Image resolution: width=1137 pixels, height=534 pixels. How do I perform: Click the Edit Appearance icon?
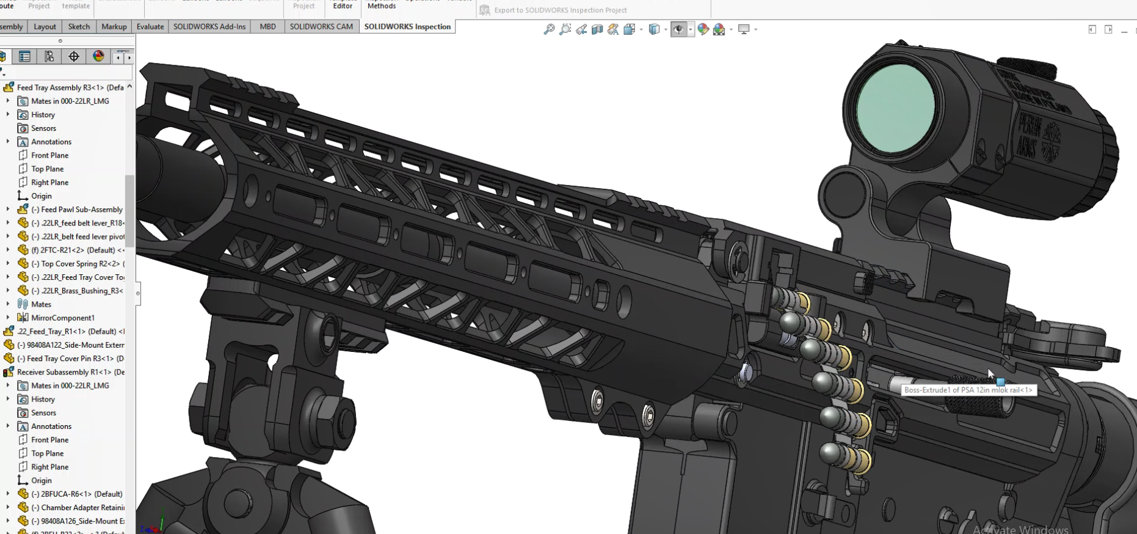click(x=703, y=29)
